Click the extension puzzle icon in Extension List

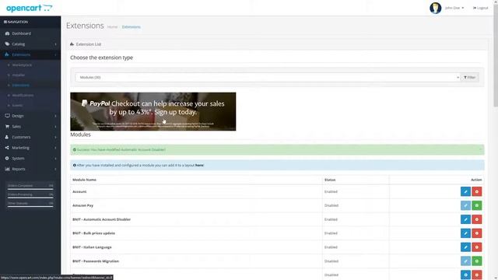(72, 44)
